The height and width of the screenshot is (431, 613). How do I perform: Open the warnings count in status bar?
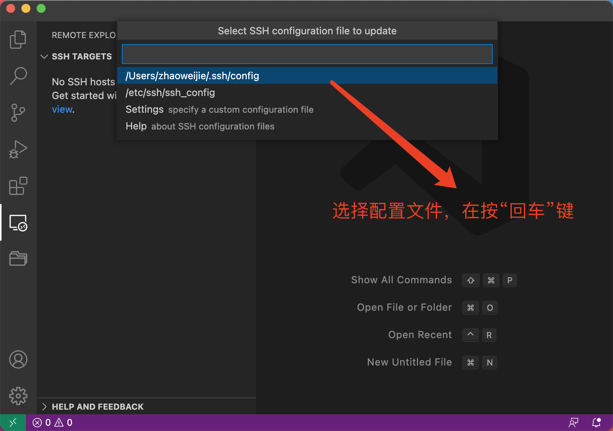click(64, 423)
